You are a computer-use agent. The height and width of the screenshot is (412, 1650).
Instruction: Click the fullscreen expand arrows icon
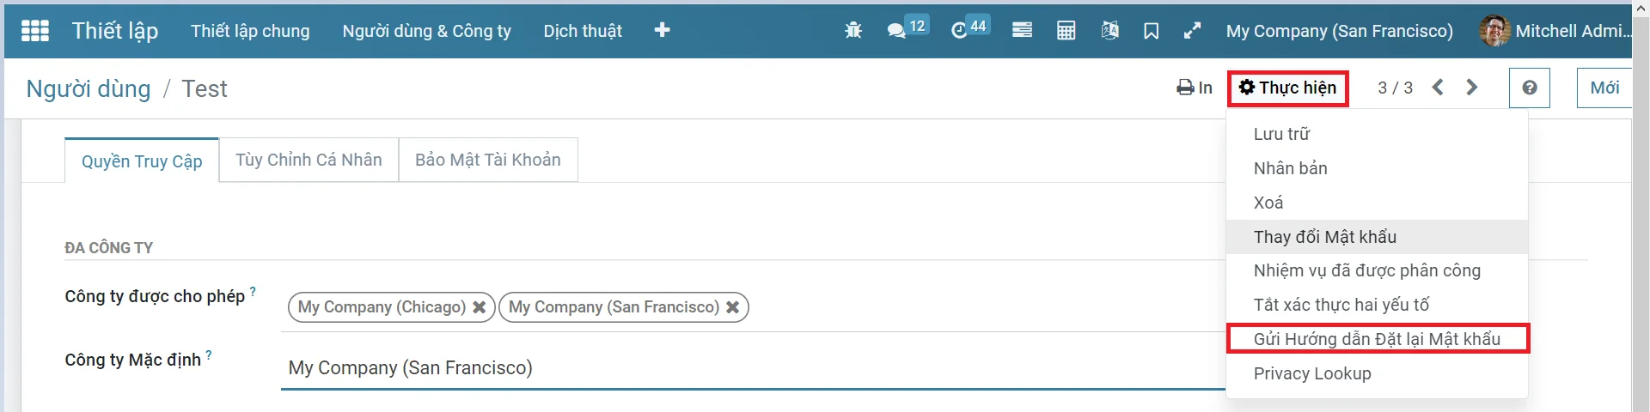(1192, 31)
